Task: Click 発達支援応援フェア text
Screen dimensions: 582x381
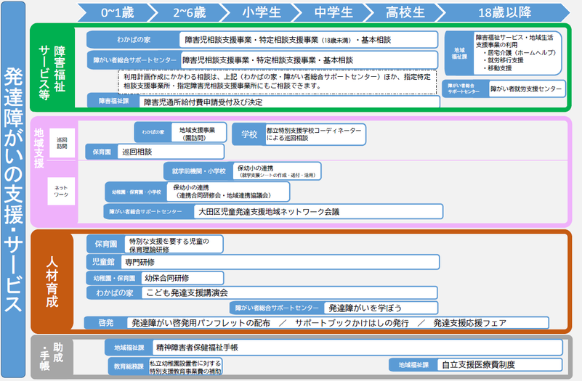Action: (470, 323)
